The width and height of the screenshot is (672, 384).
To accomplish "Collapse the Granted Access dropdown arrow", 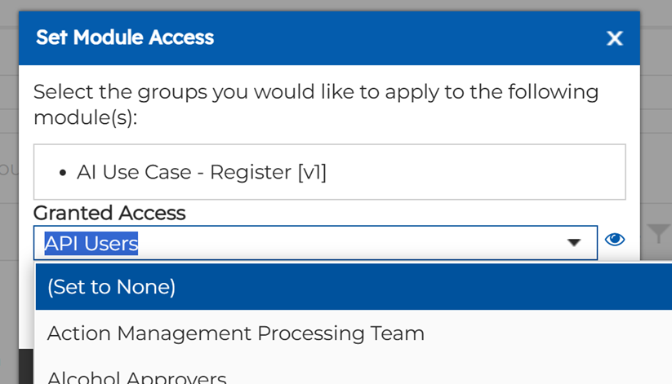I will (x=574, y=243).
